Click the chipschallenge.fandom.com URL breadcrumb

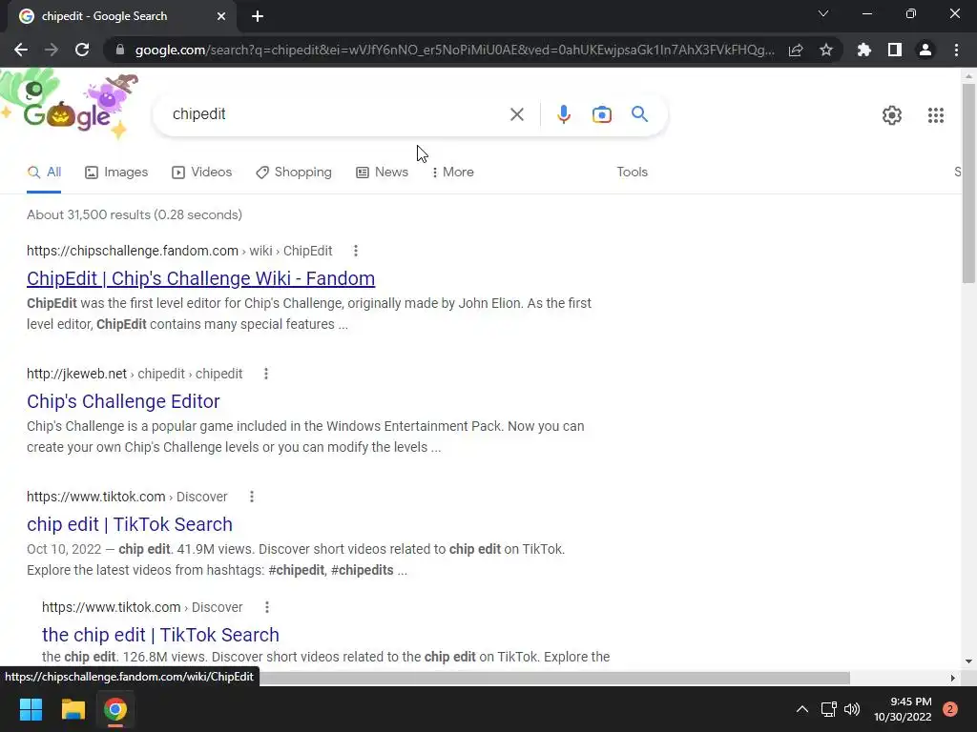point(179,251)
